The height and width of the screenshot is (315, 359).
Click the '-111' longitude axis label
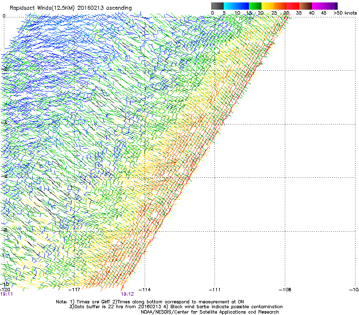click(215, 290)
